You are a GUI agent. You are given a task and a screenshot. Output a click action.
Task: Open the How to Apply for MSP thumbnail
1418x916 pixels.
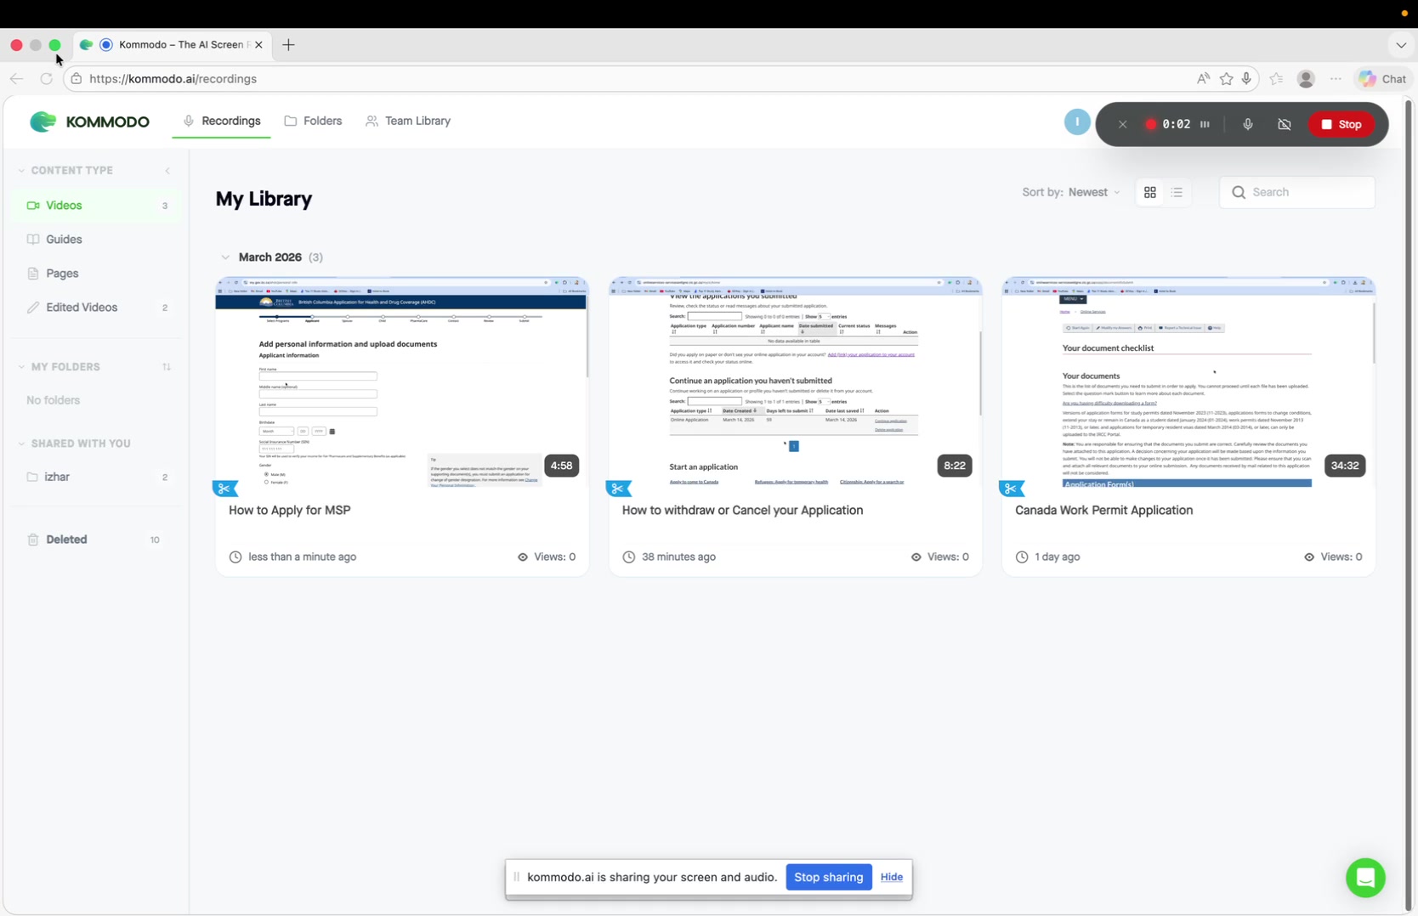tap(401, 383)
